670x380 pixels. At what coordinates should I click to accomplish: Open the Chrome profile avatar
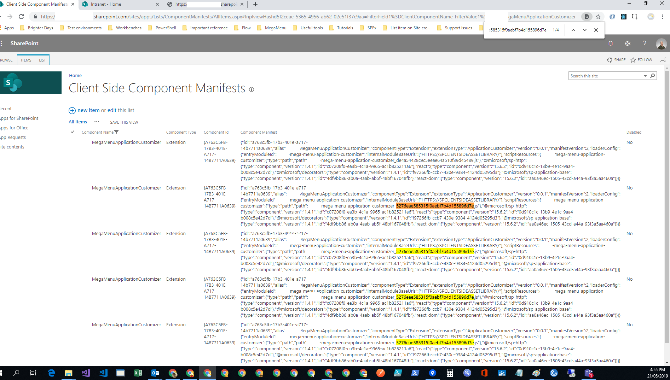651,17
